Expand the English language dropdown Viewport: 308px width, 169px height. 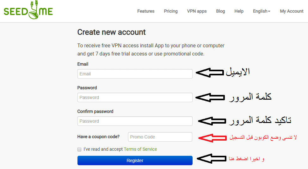click(262, 11)
